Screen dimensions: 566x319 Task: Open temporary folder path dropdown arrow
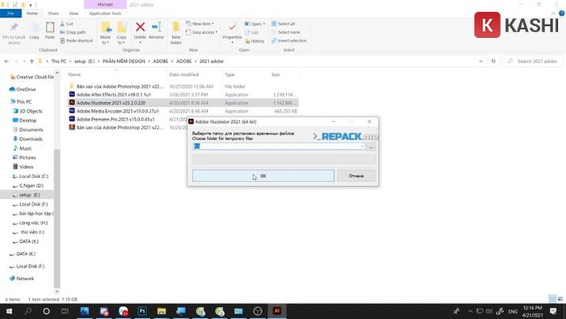pos(361,147)
